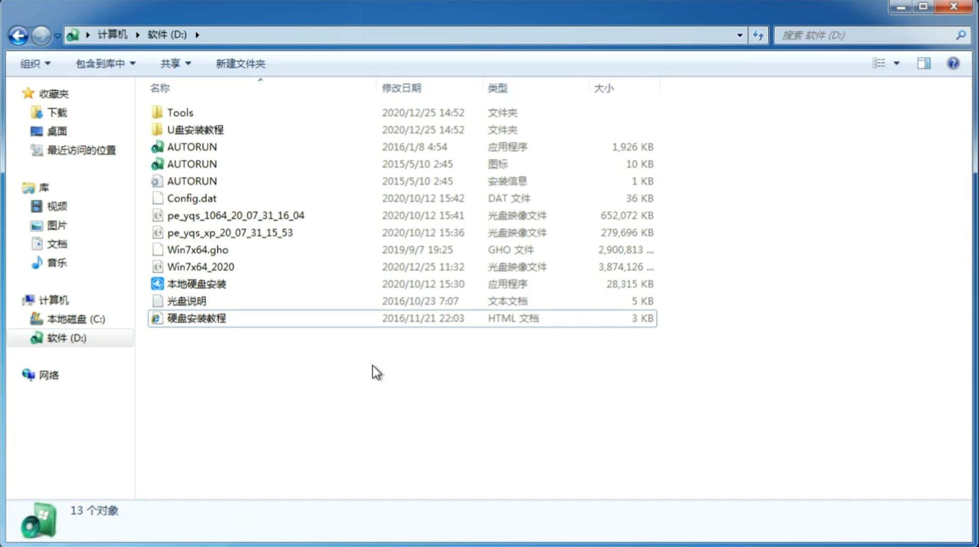The height and width of the screenshot is (547, 979).
Task: Click 新建文件夹 button on toolbar
Action: (240, 63)
